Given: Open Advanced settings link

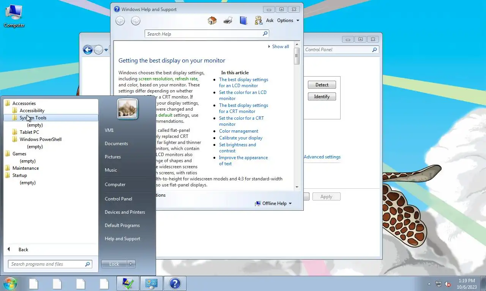Looking at the screenshot, I should [322, 157].
